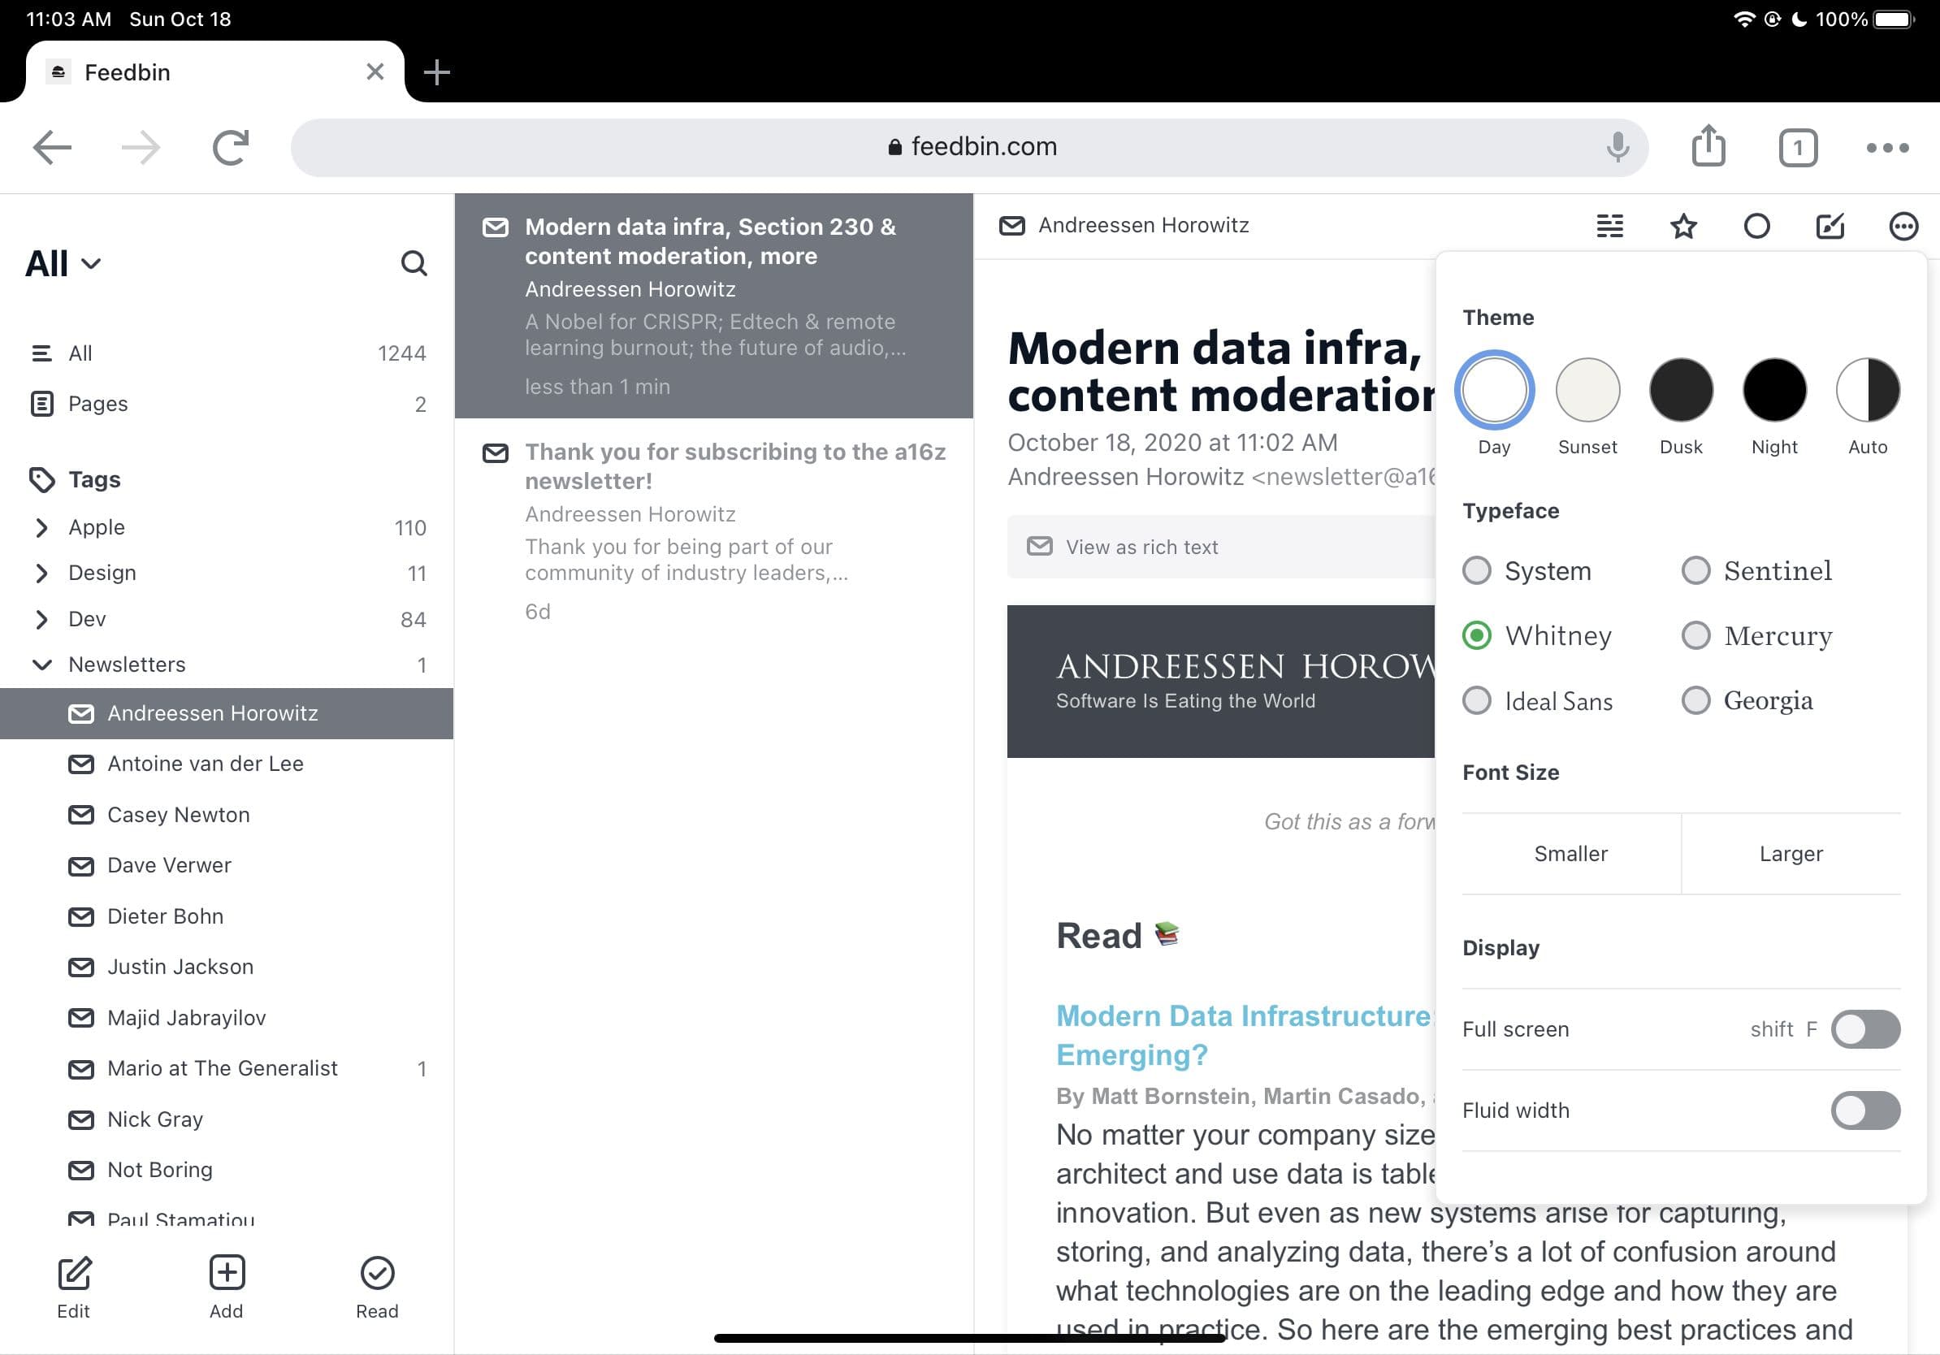The height and width of the screenshot is (1355, 1940).
Task: Click the browser forward arrow
Action: (141, 148)
